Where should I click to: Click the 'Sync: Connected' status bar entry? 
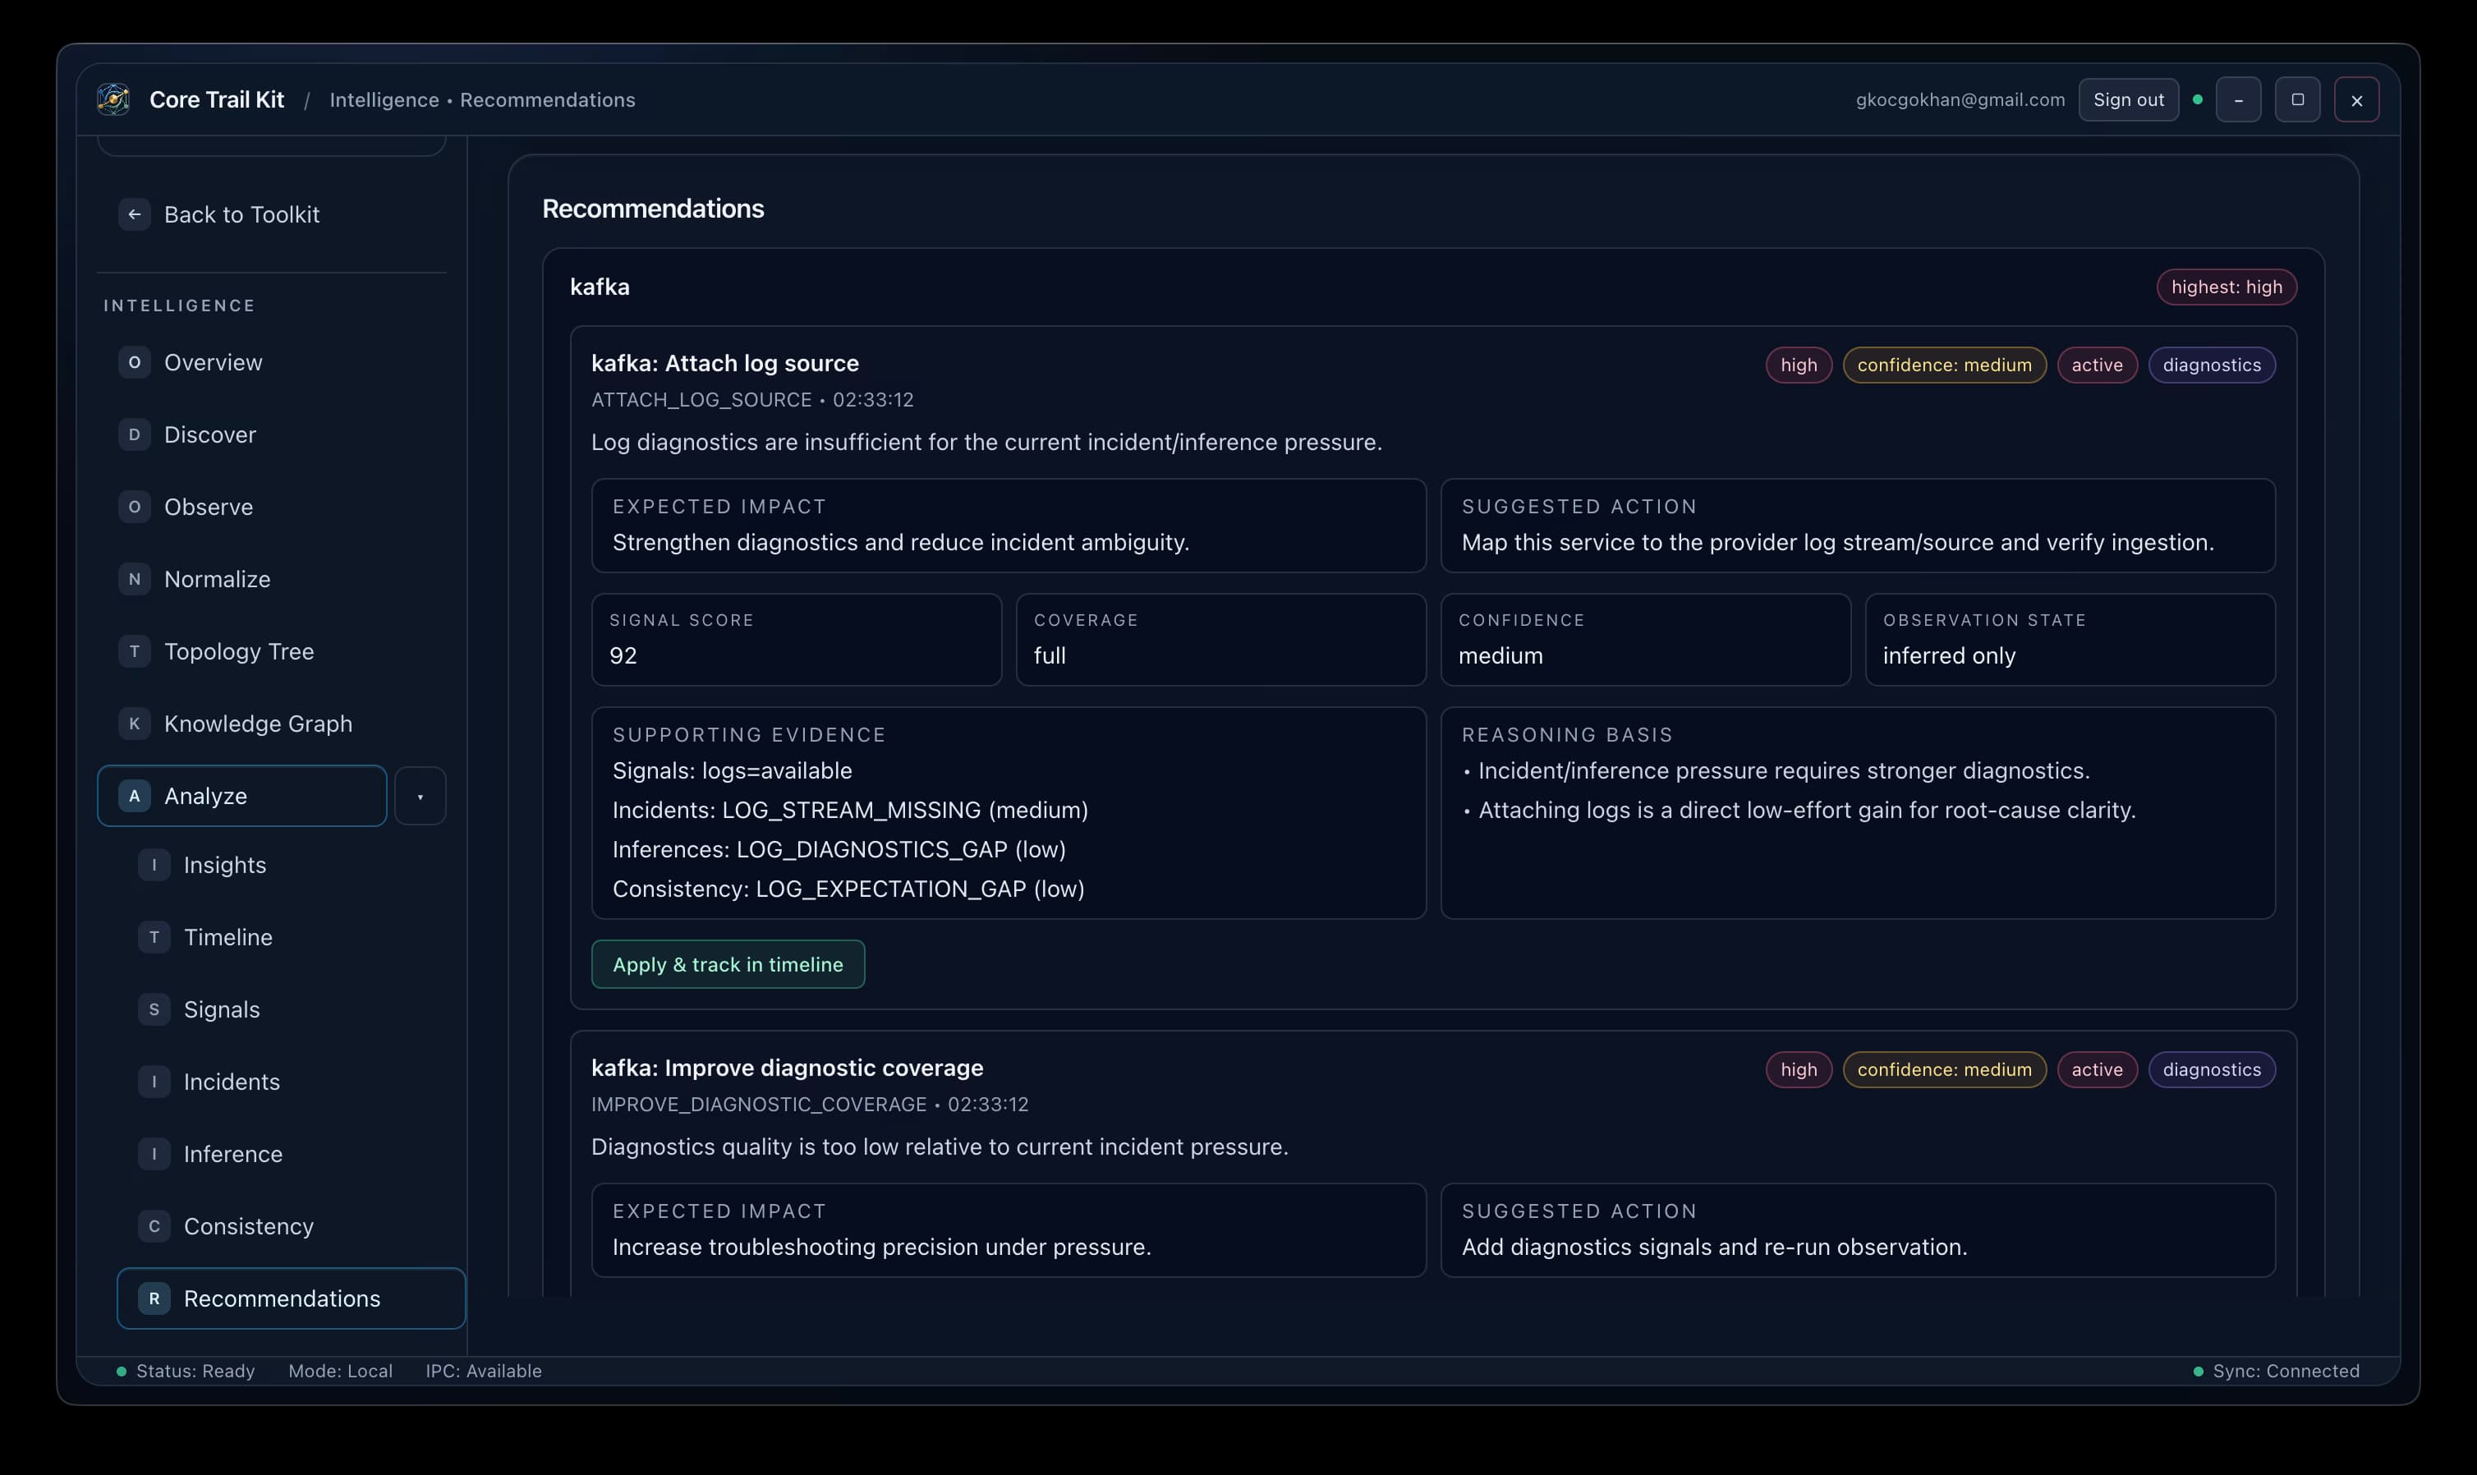tap(2277, 1372)
